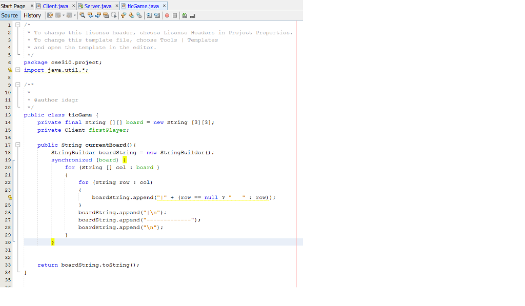The width and height of the screenshot is (525, 306).
Task: Click line number 20 in the gutter
Action: [9, 168]
